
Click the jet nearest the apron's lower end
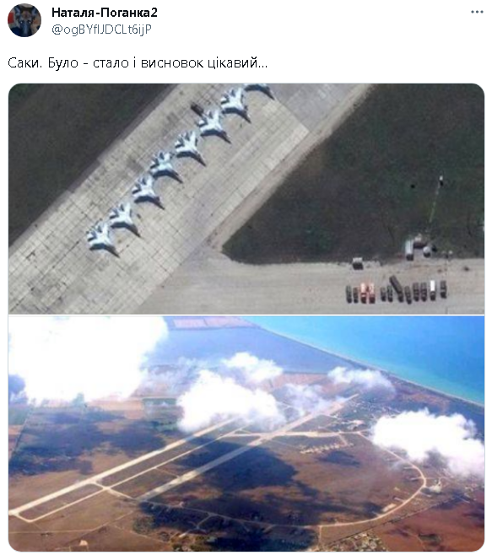click(101, 238)
